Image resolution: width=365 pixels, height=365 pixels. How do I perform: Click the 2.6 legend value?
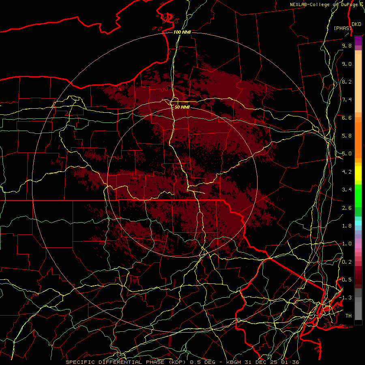(347, 208)
